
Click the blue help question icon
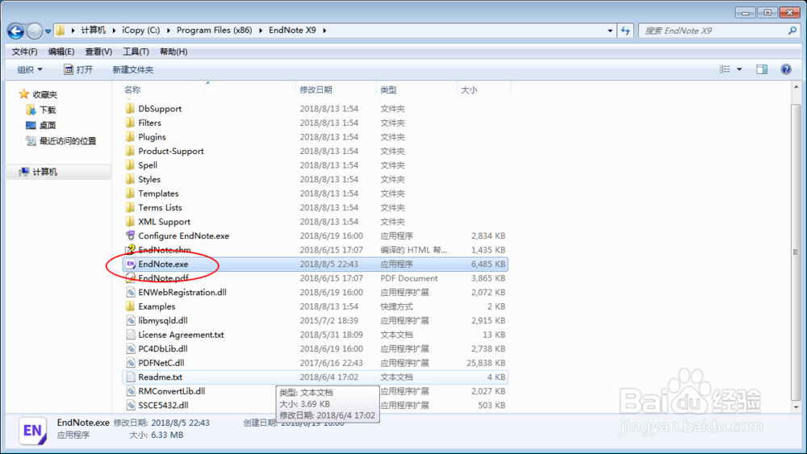coord(786,69)
